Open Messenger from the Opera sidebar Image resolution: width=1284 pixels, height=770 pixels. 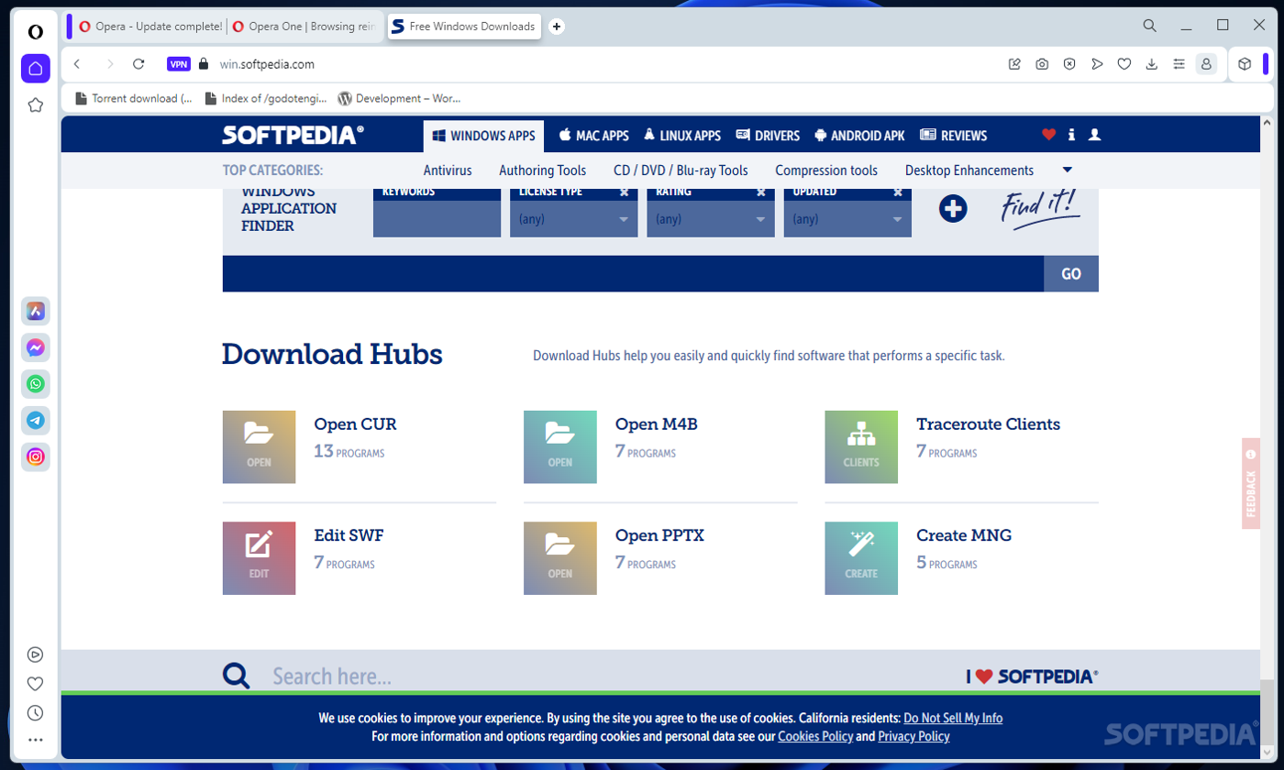click(x=35, y=348)
